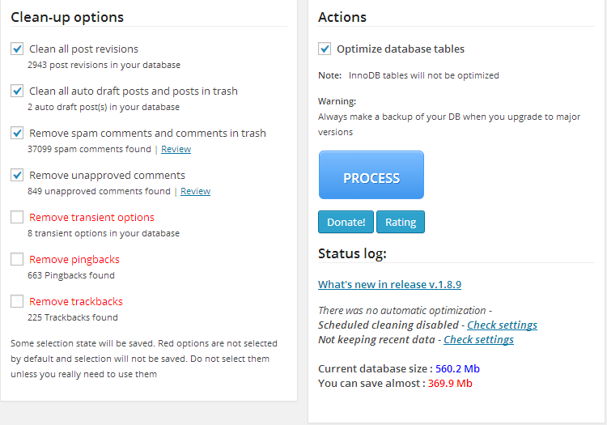Open Review link beside spam comments count
The width and height of the screenshot is (607, 425).
176,149
